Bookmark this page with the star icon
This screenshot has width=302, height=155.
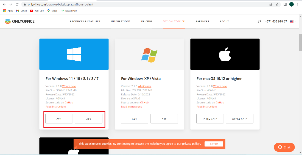[277, 4]
